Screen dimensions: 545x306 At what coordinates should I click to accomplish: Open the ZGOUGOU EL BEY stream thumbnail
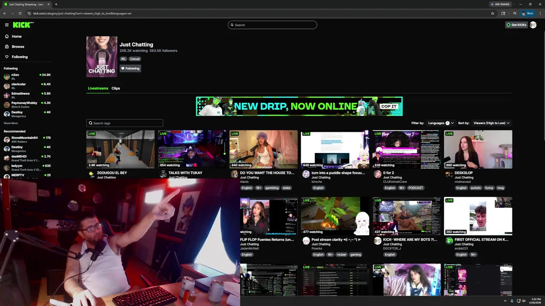tap(120, 149)
